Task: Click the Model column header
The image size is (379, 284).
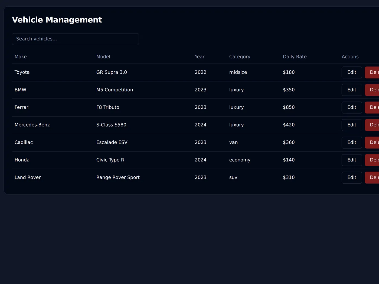Action: pos(103,57)
